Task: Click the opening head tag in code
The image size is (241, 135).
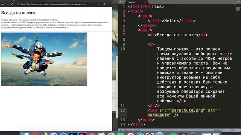Action: coord(145,16)
